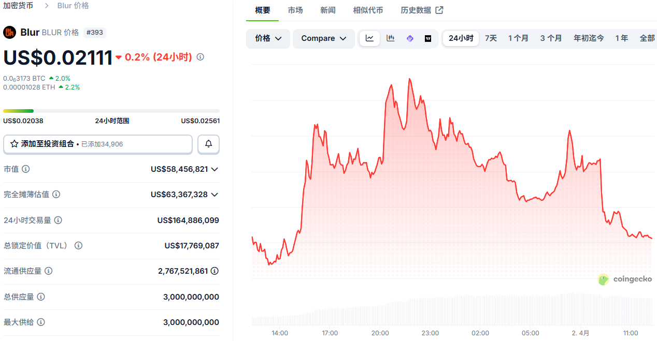Open the TradingView chart icon
Image resolution: width=657 pixels, height=341 pixels.
428,38
